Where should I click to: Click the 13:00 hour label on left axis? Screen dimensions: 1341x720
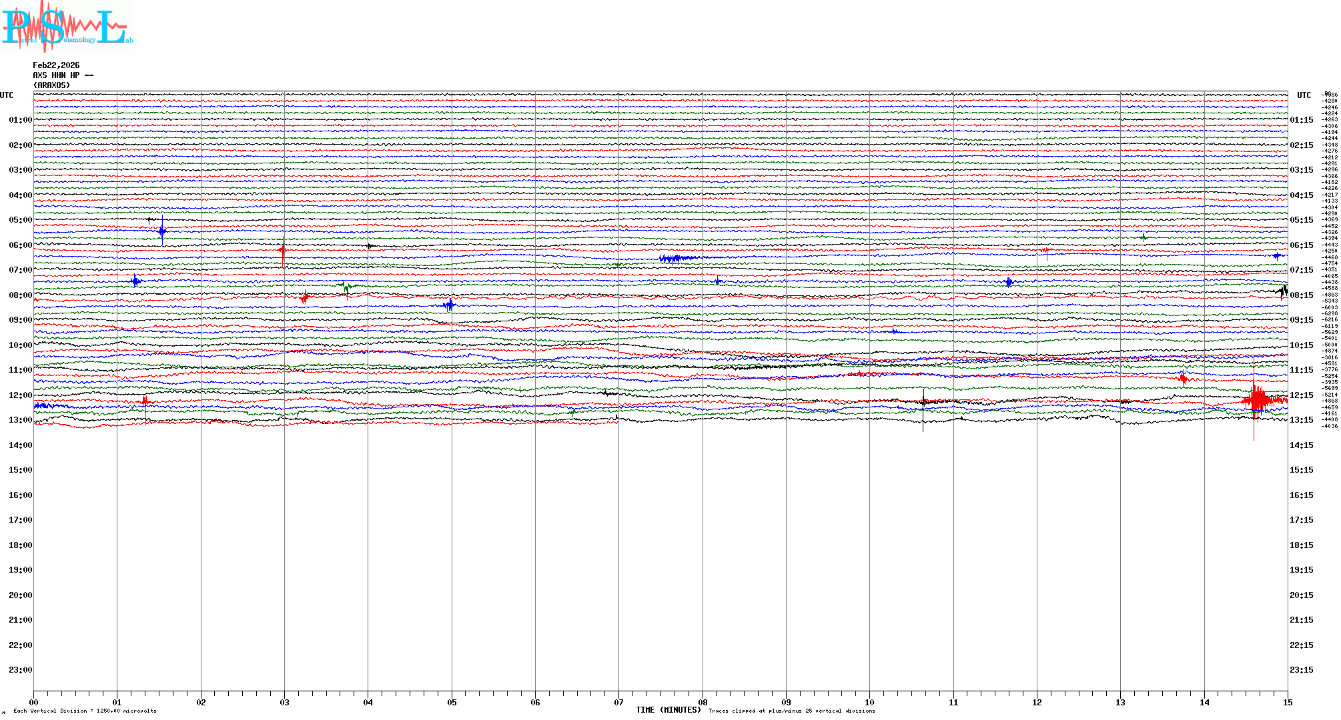click(x=20, y=420)
